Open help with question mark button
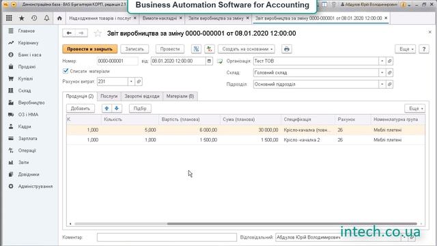The width and height of the screenshot is (437, 246). pyautogui.click(x=424, y=49)
